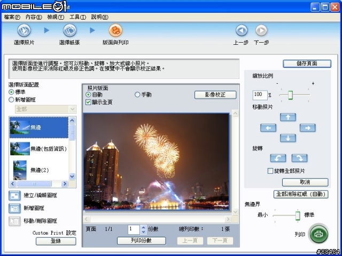Decrease copy count with spinner down arrow
The height and width of the screenshot is (256, 342).
(x=143, y=232)
